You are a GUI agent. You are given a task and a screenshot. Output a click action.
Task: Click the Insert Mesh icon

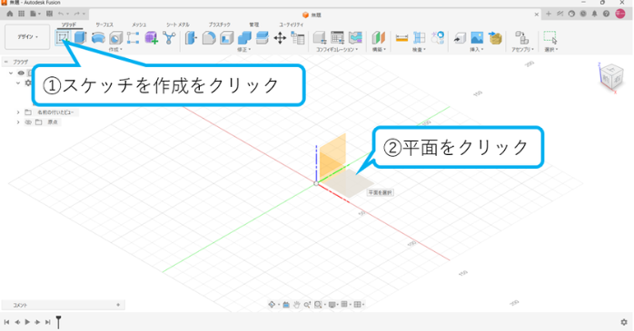click(x=495, y=38)
